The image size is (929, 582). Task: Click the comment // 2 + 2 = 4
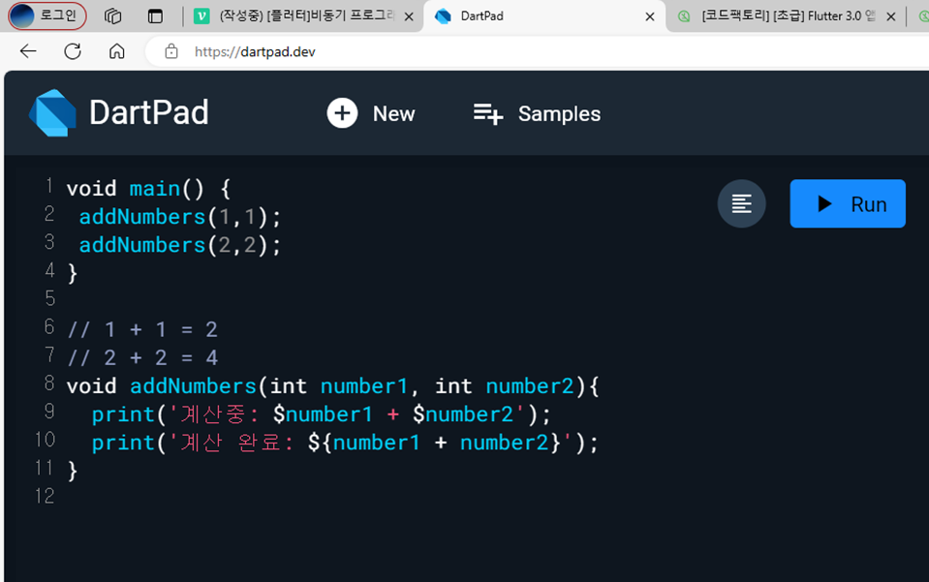pyautogui.click(x=142, y=357)
